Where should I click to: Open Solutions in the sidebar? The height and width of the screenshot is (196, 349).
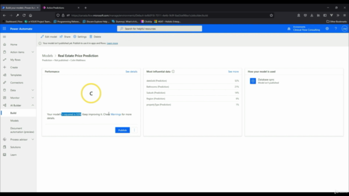click(15, 147)
